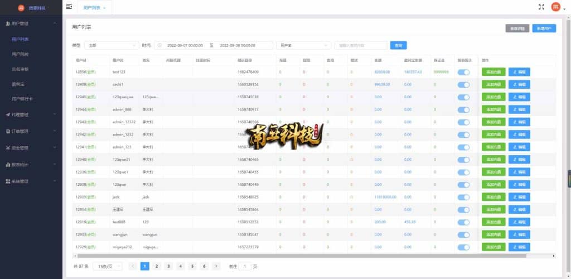571x279 pixels.
Task: Enter fullscreen mode via top-right icon
Action: [541, 7]
